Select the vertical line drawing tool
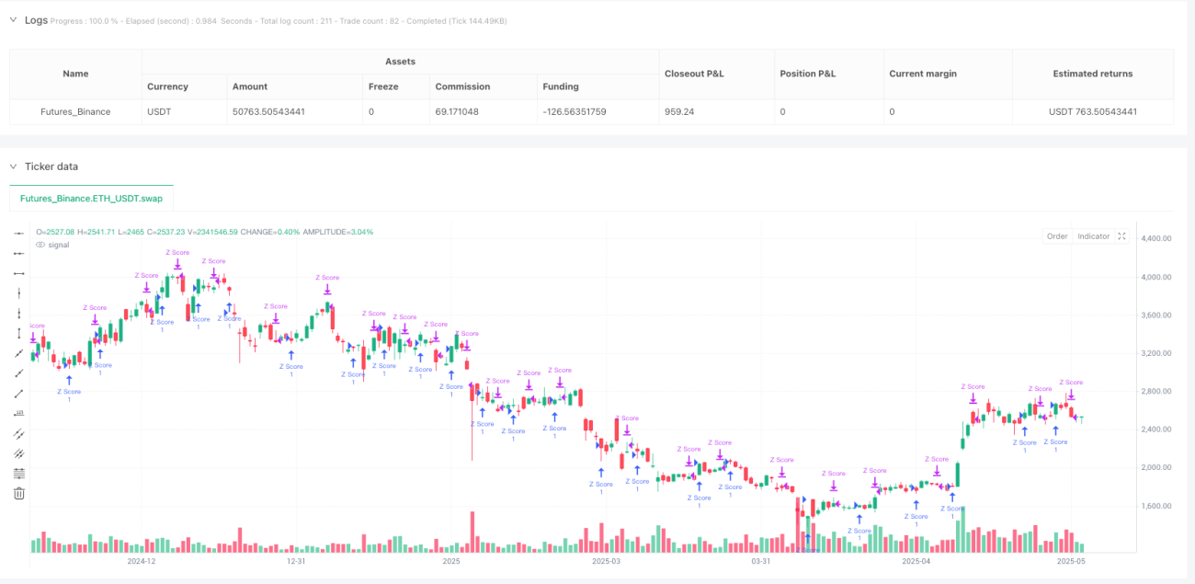 point(18,293)
